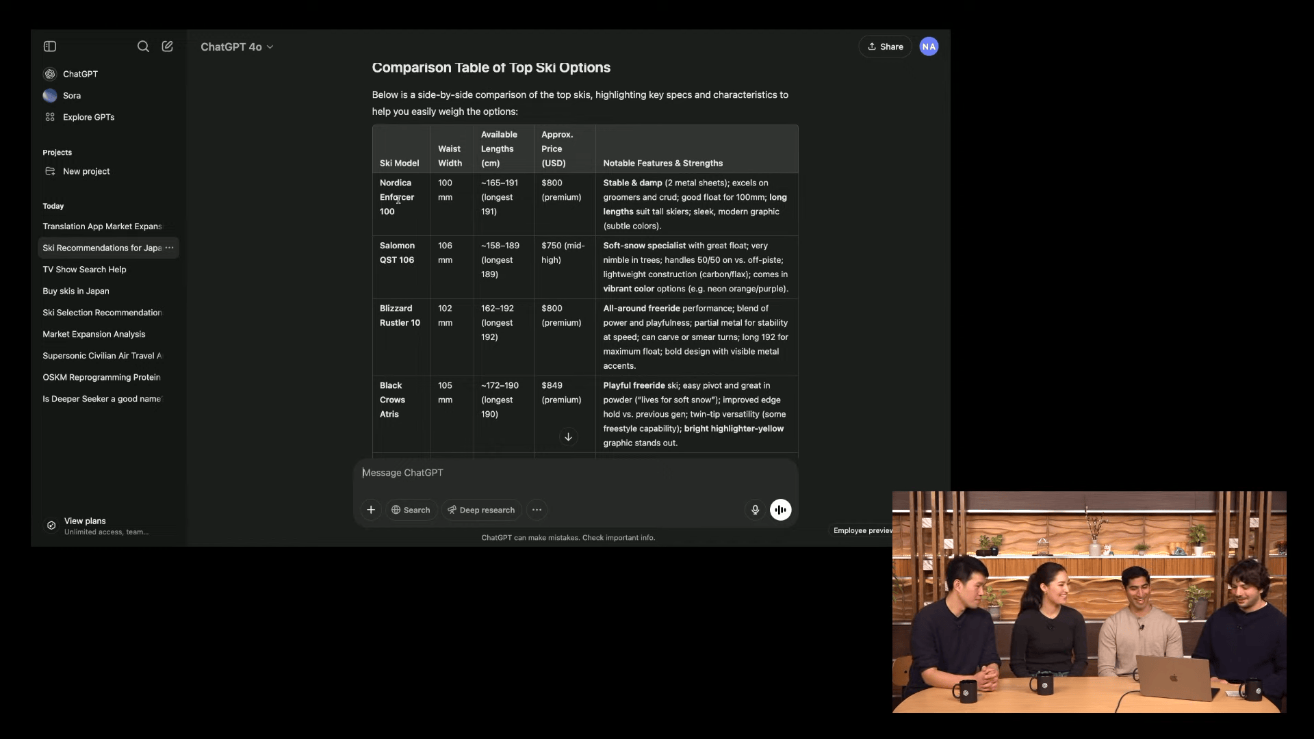Viewport: 1314px width, 739px height.
Task: Open Explore GPTs in sidebar
Action: [x=88, y=117]
